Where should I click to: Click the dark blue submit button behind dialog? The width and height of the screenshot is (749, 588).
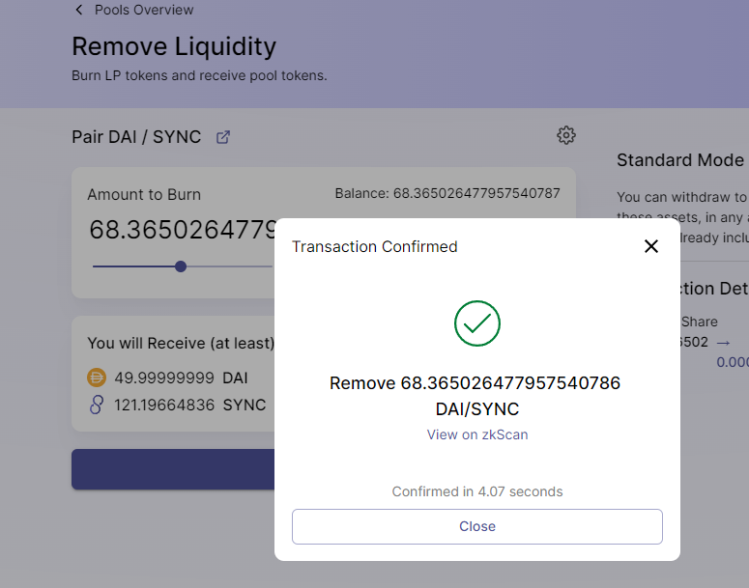coord(173,469)
